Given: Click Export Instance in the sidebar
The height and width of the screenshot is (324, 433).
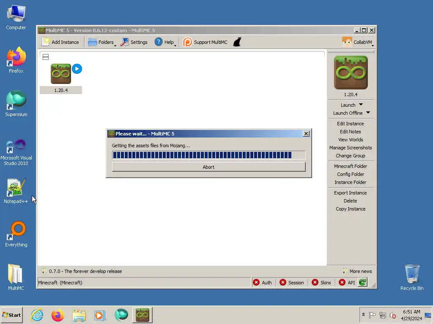Looking at the screenshot, I should (x=351, y=193).
